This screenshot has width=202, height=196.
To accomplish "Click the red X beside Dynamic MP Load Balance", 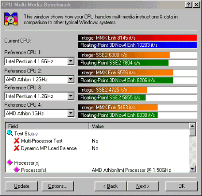I will click(16, 148).
